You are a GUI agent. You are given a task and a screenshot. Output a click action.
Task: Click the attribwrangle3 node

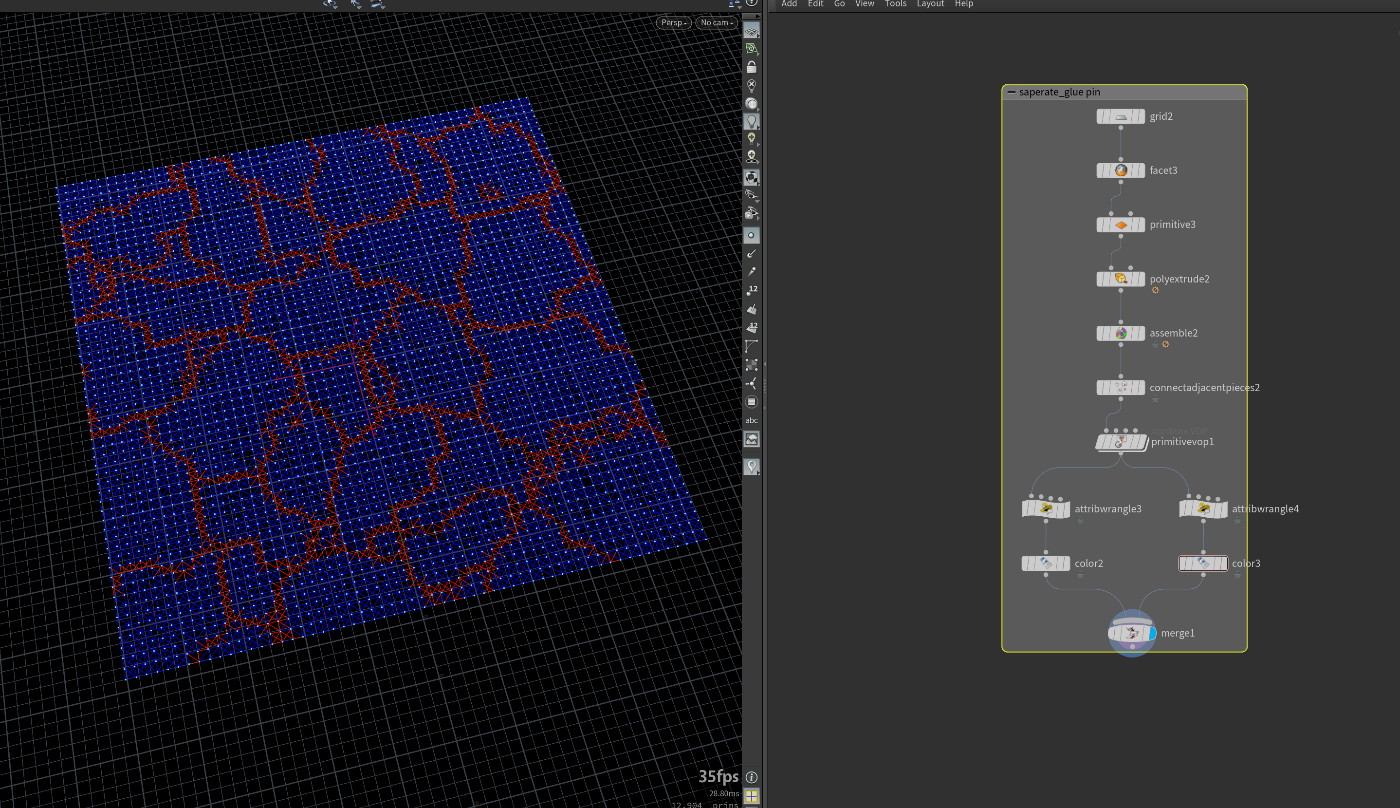pyautogui.click(x=1046, y=508)
